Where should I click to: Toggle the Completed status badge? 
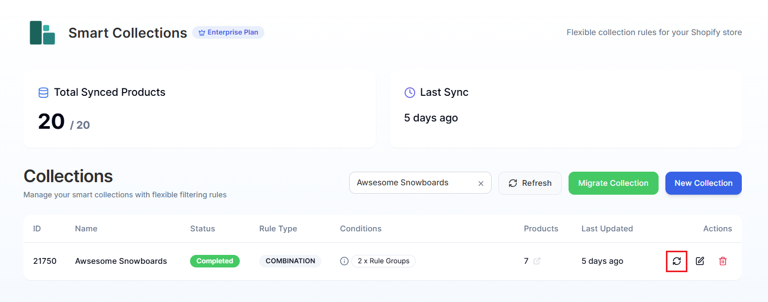click(x=215, y=261)
